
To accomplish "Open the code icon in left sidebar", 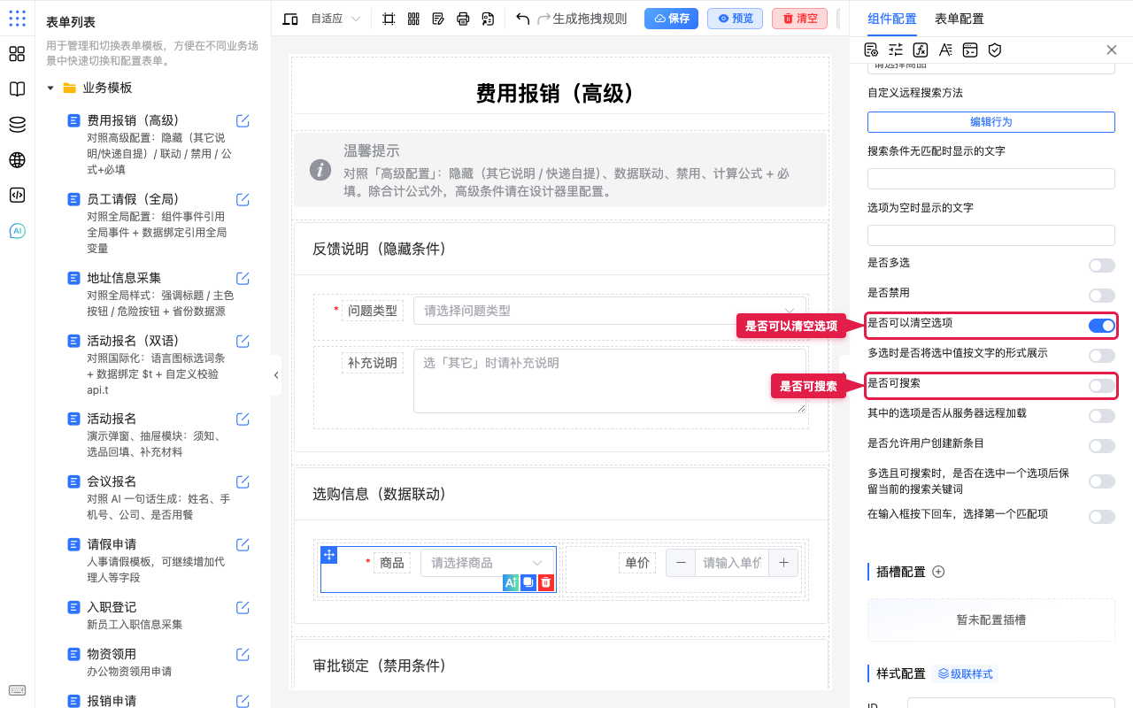I will [x=17, y=196].
